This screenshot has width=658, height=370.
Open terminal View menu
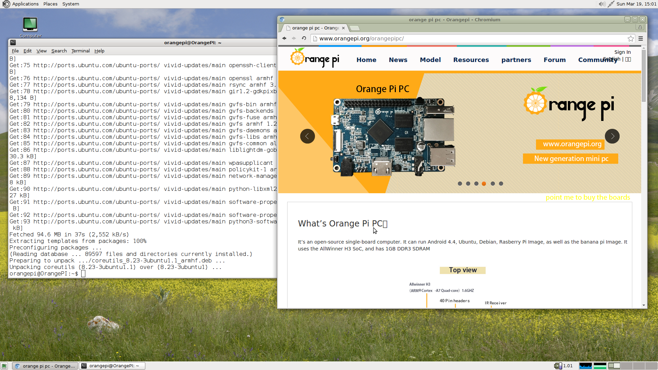click(41, 51)
